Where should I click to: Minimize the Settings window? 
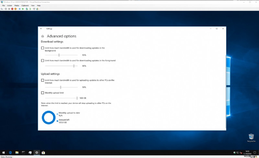(211, 29)
